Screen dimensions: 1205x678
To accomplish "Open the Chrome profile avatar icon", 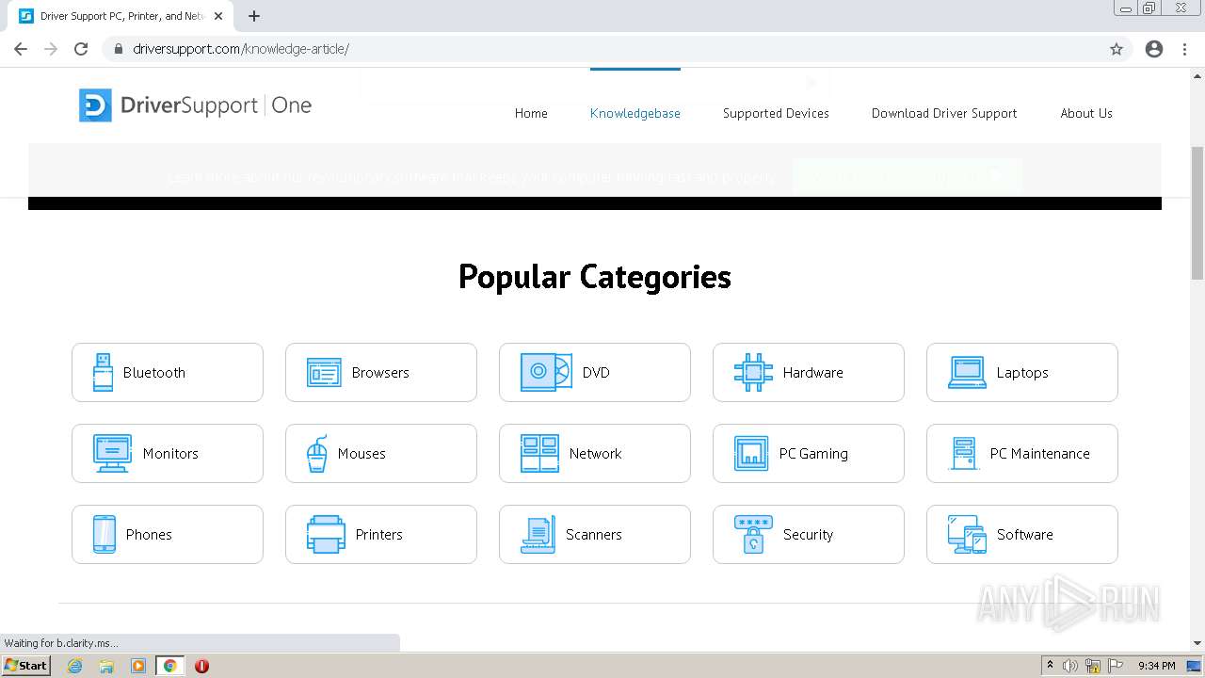I will pyautogui.click(x=1154, y=49).
